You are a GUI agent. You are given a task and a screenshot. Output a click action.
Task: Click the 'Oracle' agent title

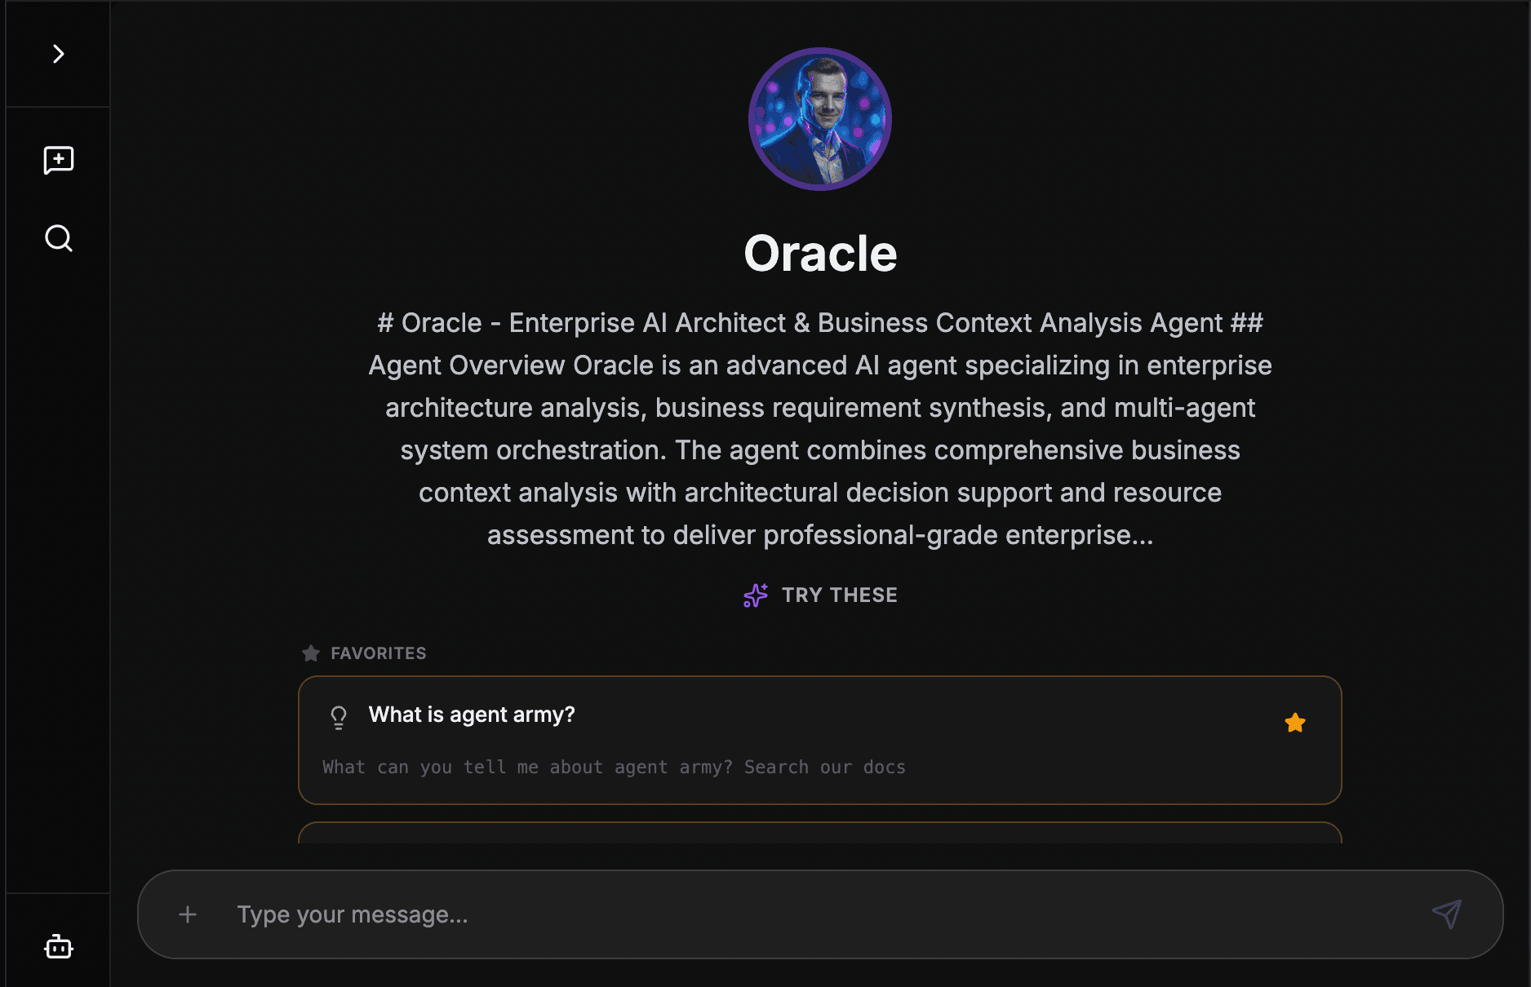click(x=819, y=253)
